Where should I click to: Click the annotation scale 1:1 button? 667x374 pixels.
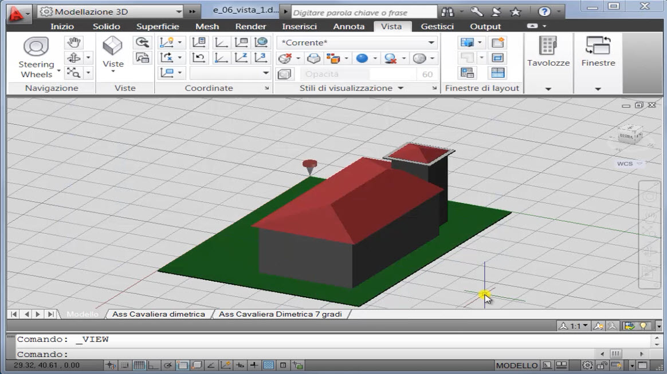573,326
